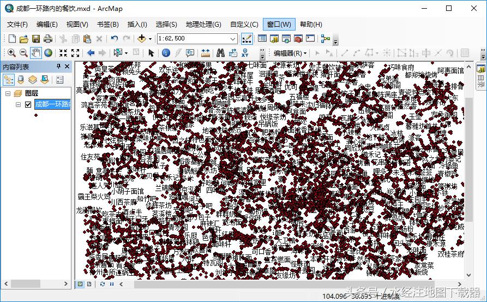487x302 pixels.
Task: Select the Identify info tool
Action: [166, 53]
